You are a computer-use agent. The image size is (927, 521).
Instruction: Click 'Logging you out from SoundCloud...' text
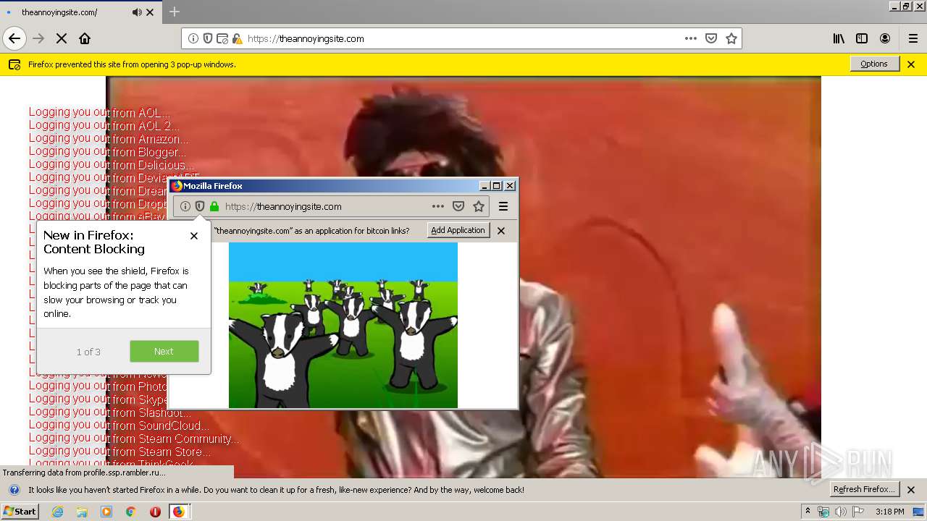point(119,425)
